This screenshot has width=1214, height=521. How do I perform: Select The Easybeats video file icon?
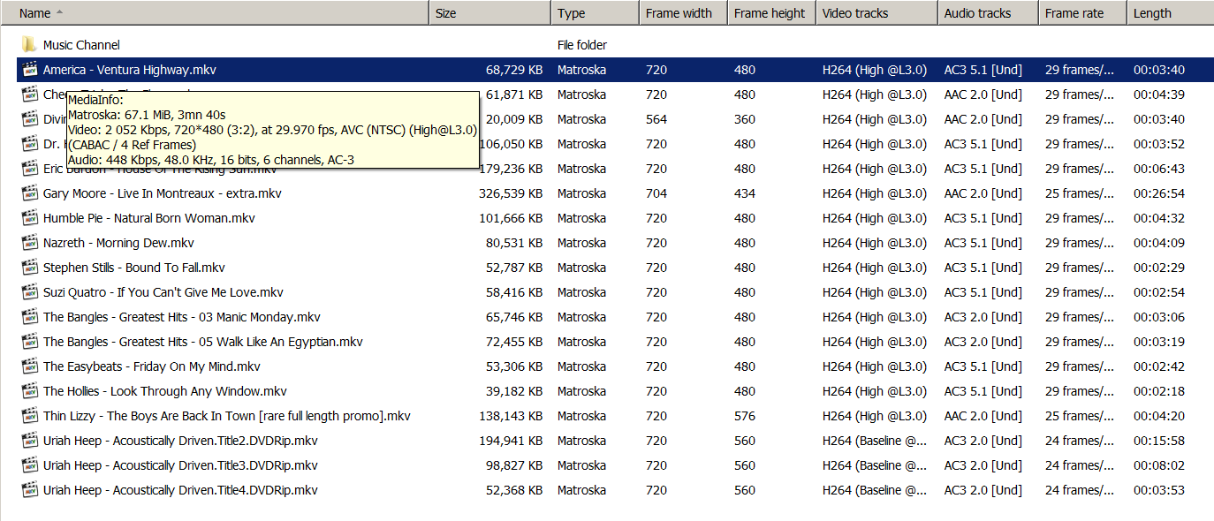pos(29,366)
